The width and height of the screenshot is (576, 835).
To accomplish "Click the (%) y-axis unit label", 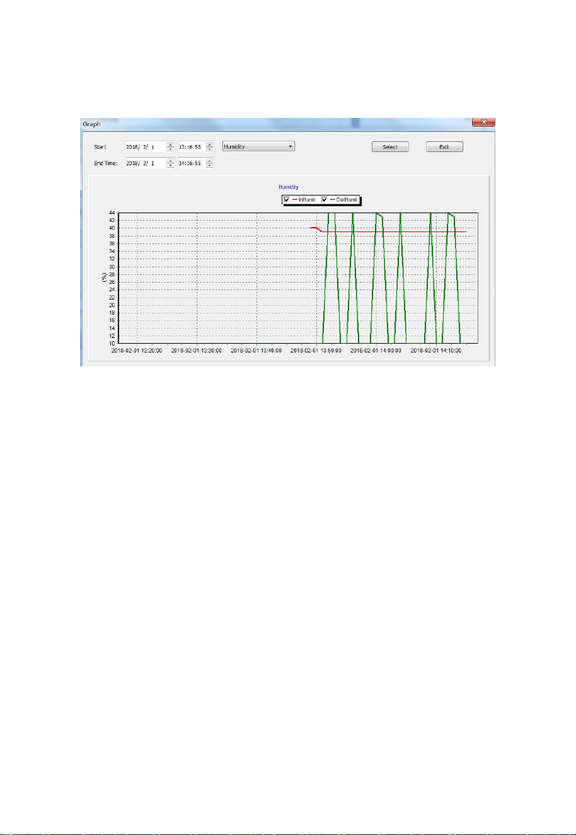I will [105, 277].
